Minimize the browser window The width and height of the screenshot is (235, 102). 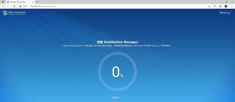(x=220, y=2)
